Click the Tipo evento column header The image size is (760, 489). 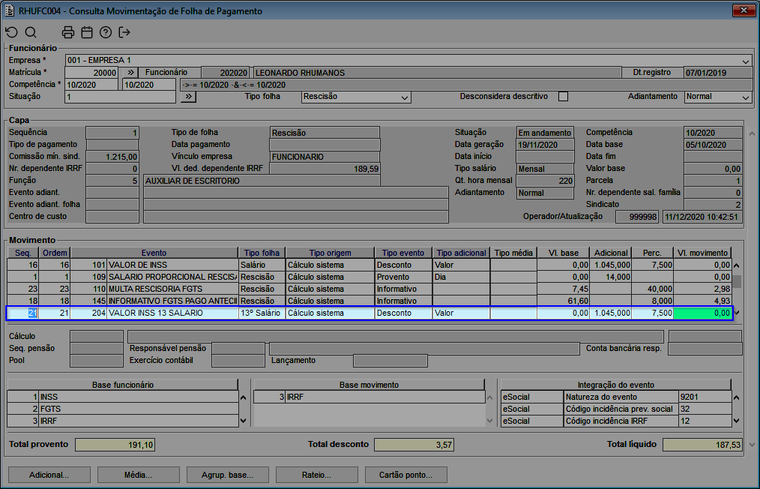403,253
